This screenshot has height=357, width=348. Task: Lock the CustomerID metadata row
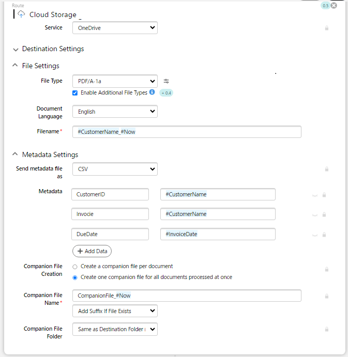click(x=324, y=195)
